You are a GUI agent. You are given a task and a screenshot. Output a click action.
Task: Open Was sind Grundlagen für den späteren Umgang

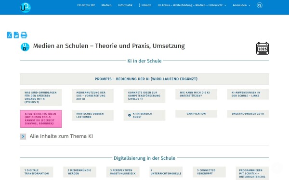point(41,97)
